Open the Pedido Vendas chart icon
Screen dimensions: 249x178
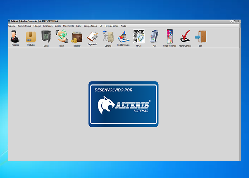pos(123,37)
